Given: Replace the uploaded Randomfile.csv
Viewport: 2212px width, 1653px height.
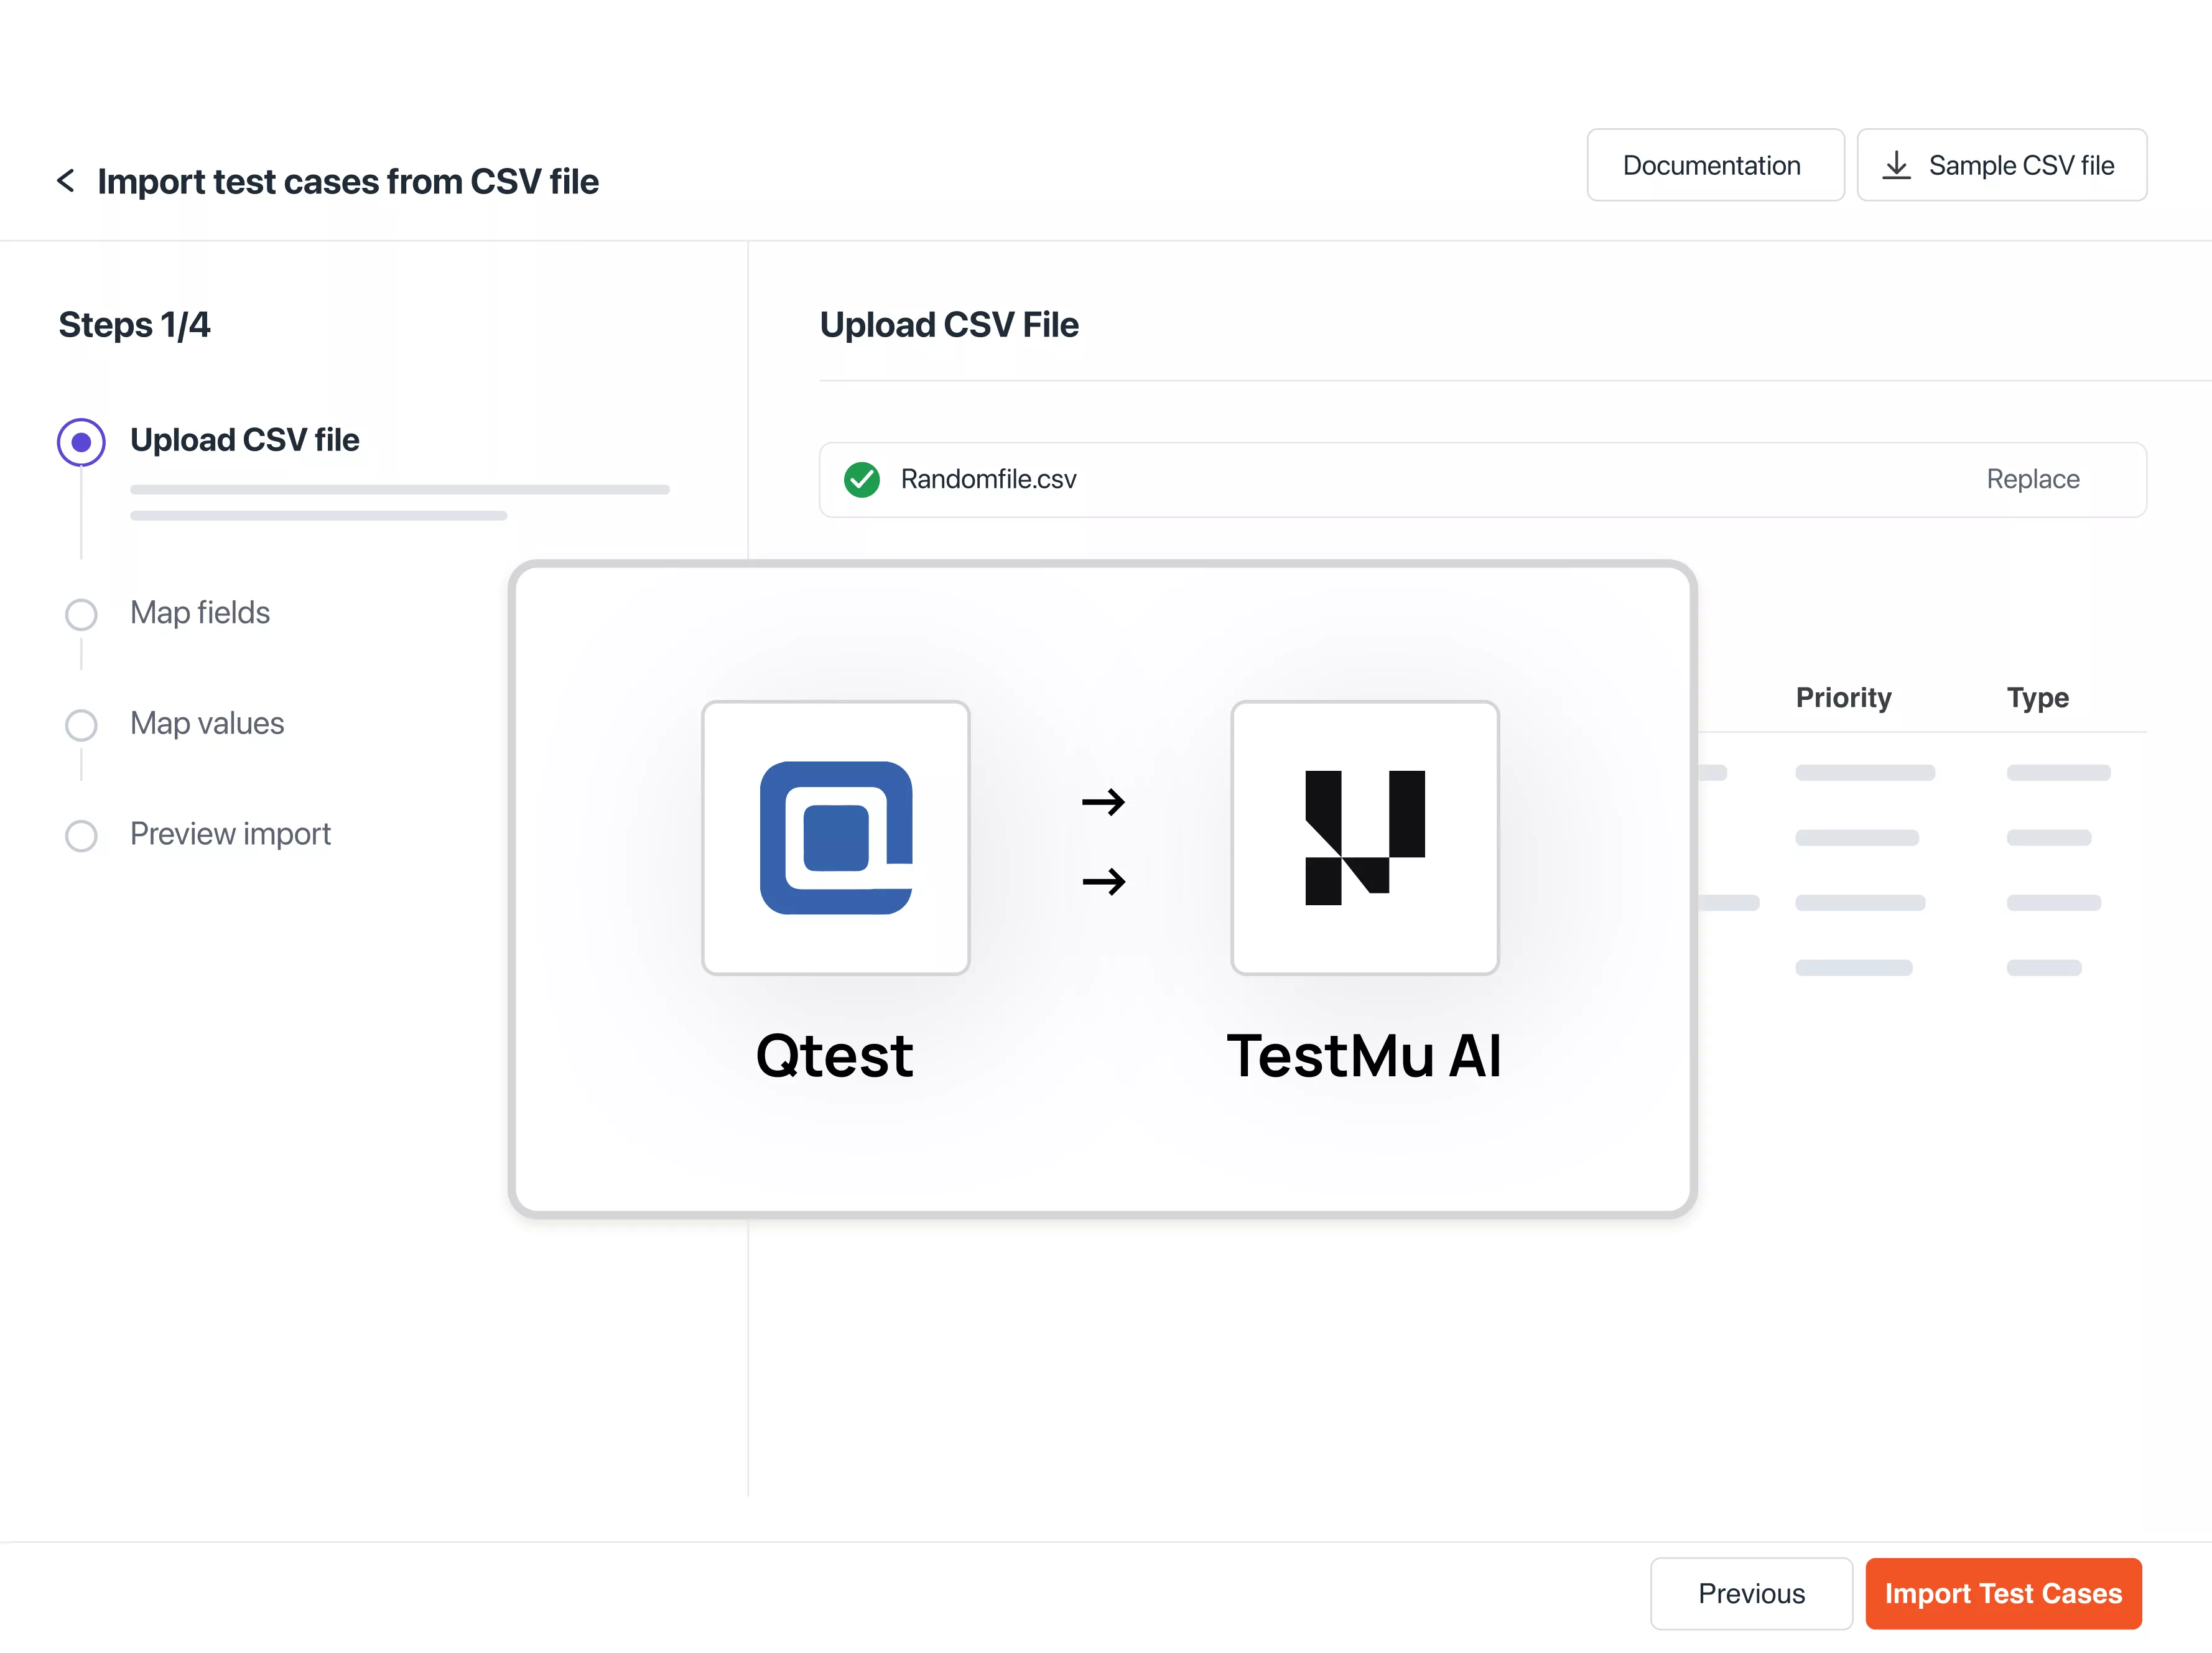Looking at the screenshot, I should (2032, 479).
